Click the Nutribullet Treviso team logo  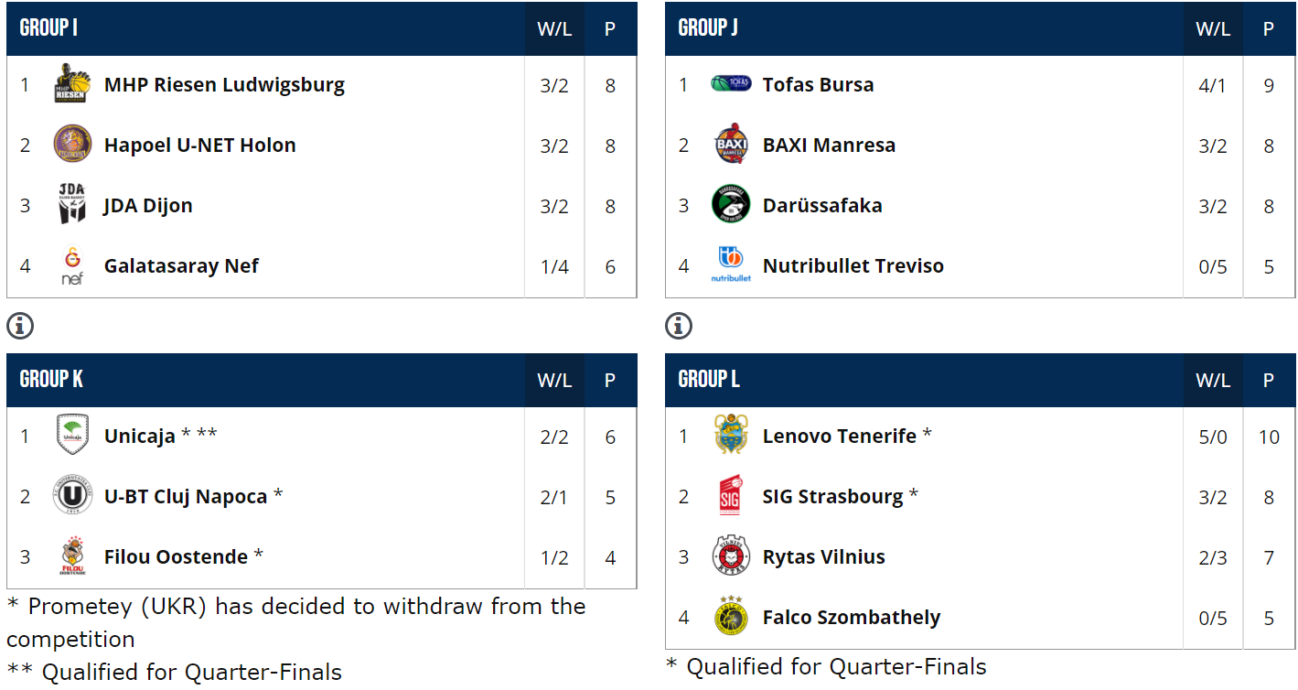pos(731,265)
